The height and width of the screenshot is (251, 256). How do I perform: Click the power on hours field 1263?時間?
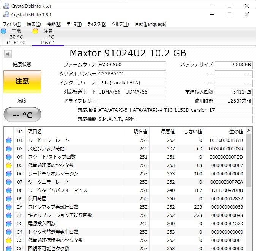point(234,101)
